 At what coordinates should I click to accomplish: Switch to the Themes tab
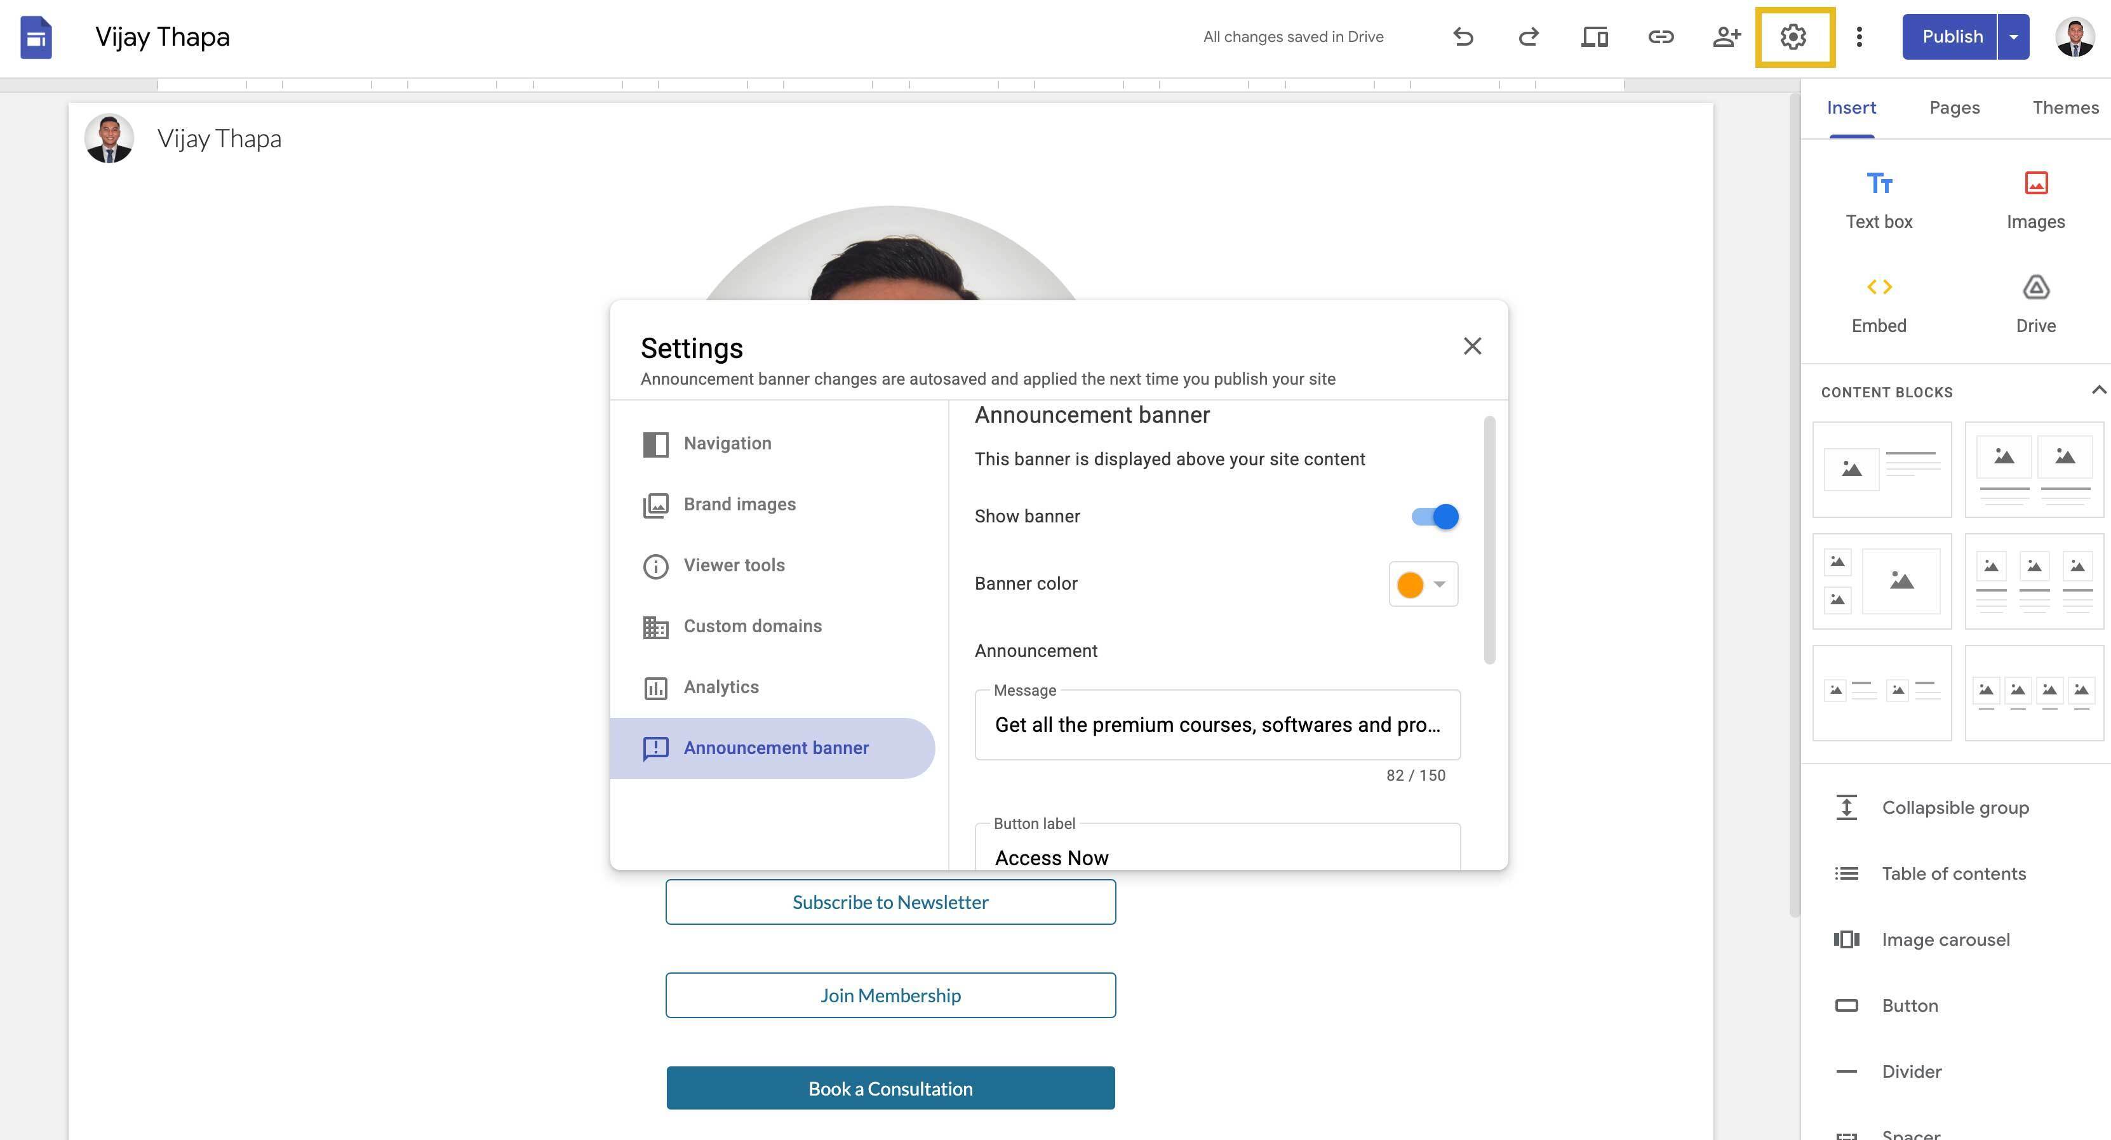(x=2065, y=107)
